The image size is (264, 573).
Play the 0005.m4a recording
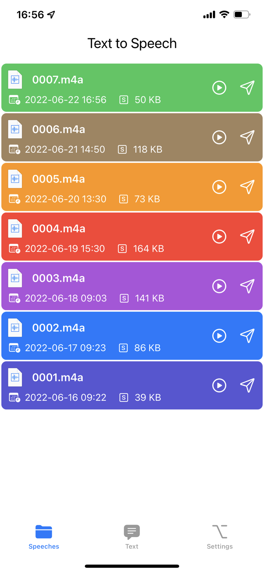pos(219,187)
